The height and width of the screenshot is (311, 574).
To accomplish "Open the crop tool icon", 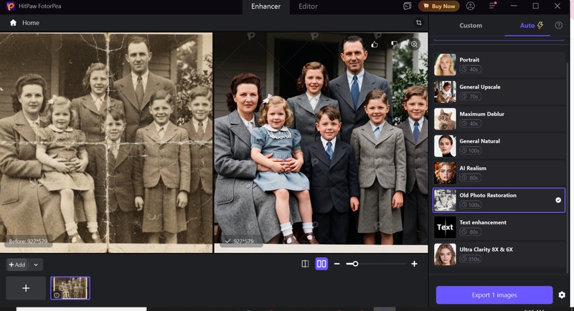I will (x=418, y=23).
